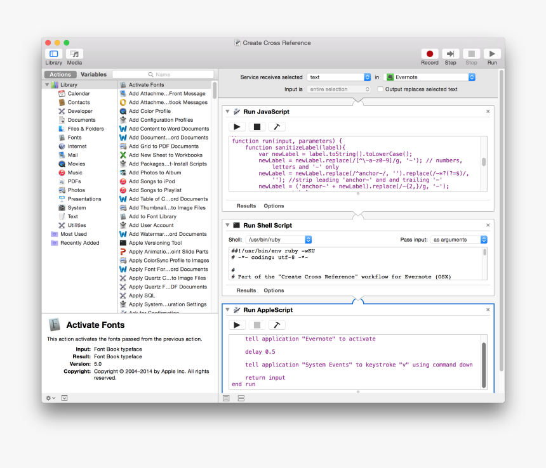Select the PDFs library category
Viewport: 546px width, 468px height.
(74, 181)
